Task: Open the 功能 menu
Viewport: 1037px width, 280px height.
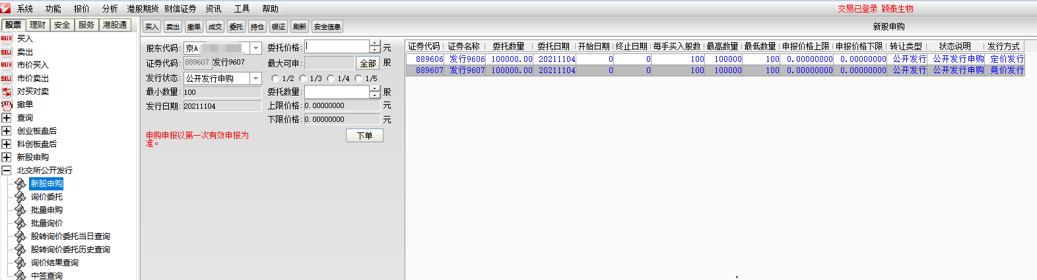Action: [x=53, y=9]
